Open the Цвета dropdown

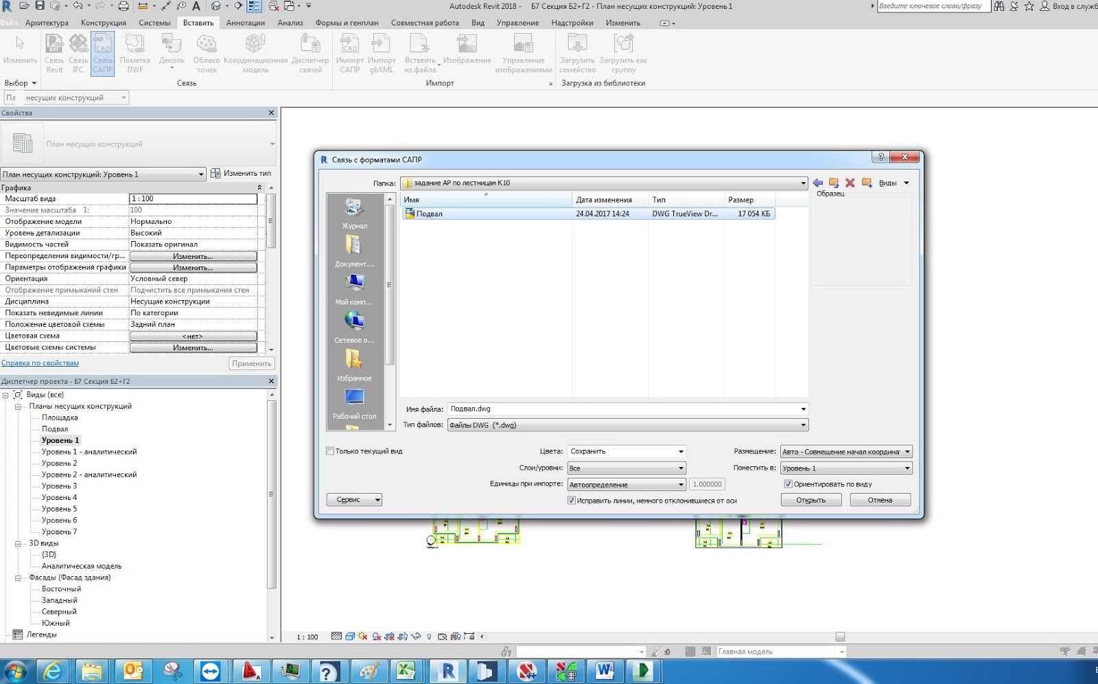[627, 451]
